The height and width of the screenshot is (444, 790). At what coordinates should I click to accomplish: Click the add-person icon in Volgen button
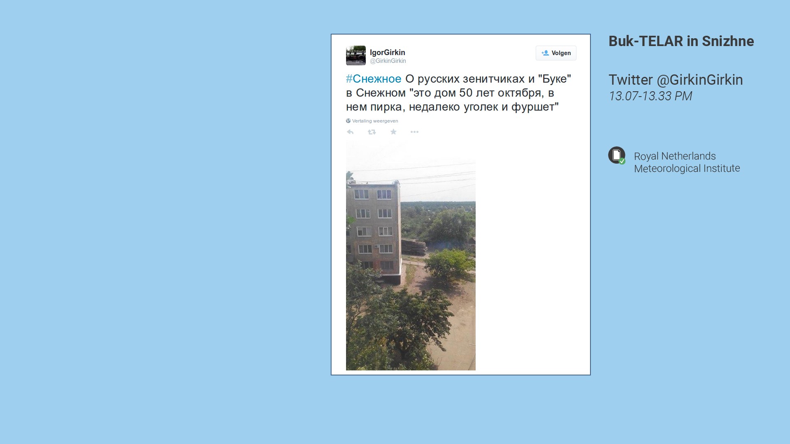pyautogui.click(x=545, y=53)
